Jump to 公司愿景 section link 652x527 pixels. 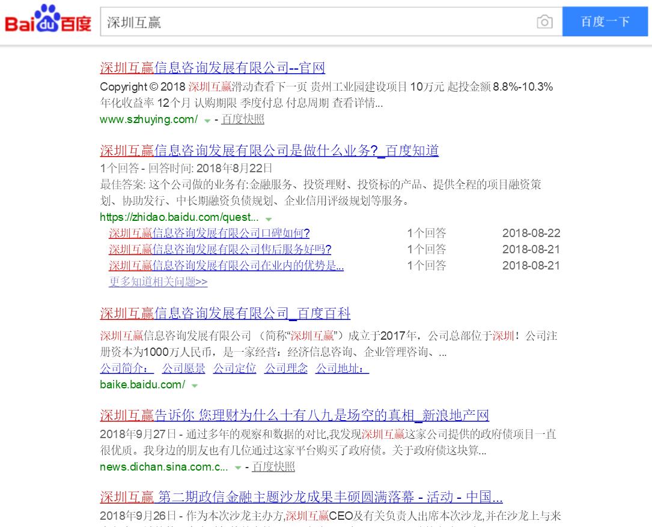(x=183, y=369)
